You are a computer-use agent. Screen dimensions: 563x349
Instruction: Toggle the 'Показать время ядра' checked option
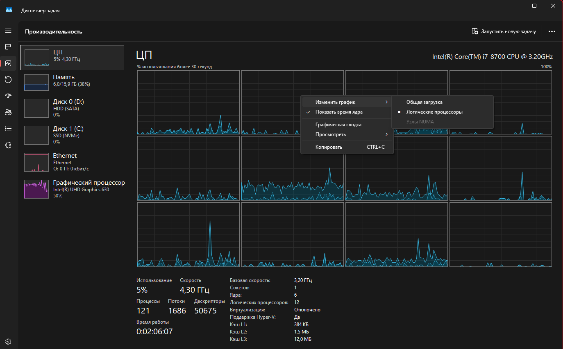tap(338, 112)
